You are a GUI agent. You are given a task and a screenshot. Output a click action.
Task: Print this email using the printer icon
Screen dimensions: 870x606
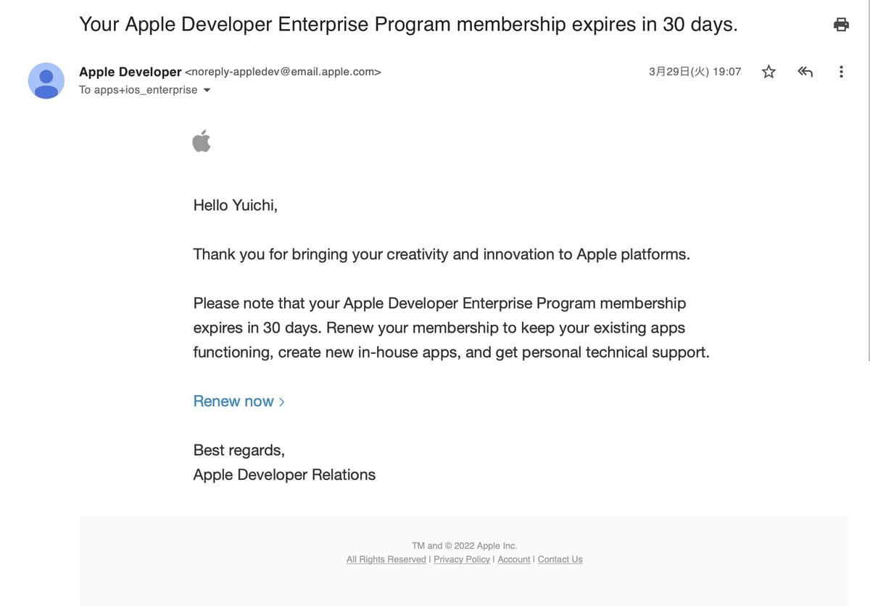(x=841, y=25)
